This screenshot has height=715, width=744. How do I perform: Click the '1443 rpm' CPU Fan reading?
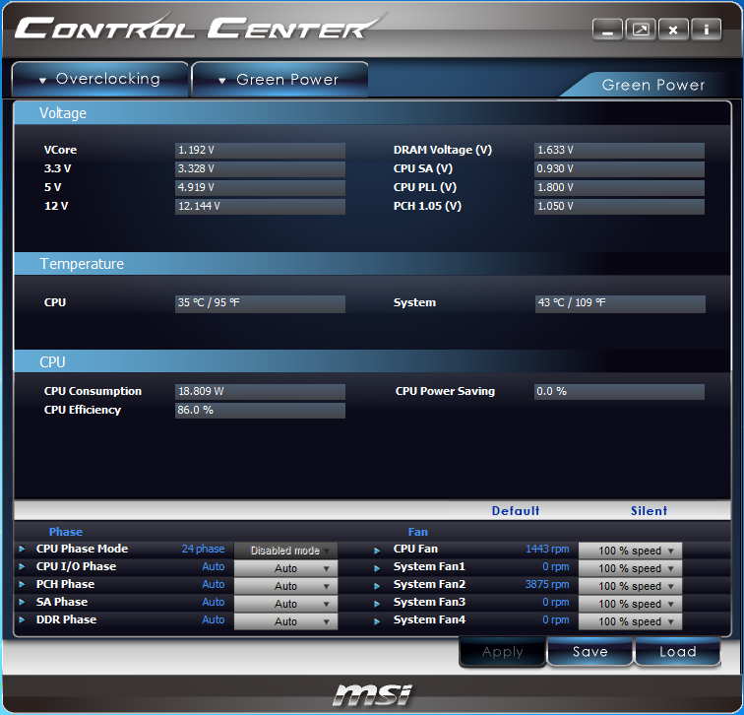pos(547,549)
